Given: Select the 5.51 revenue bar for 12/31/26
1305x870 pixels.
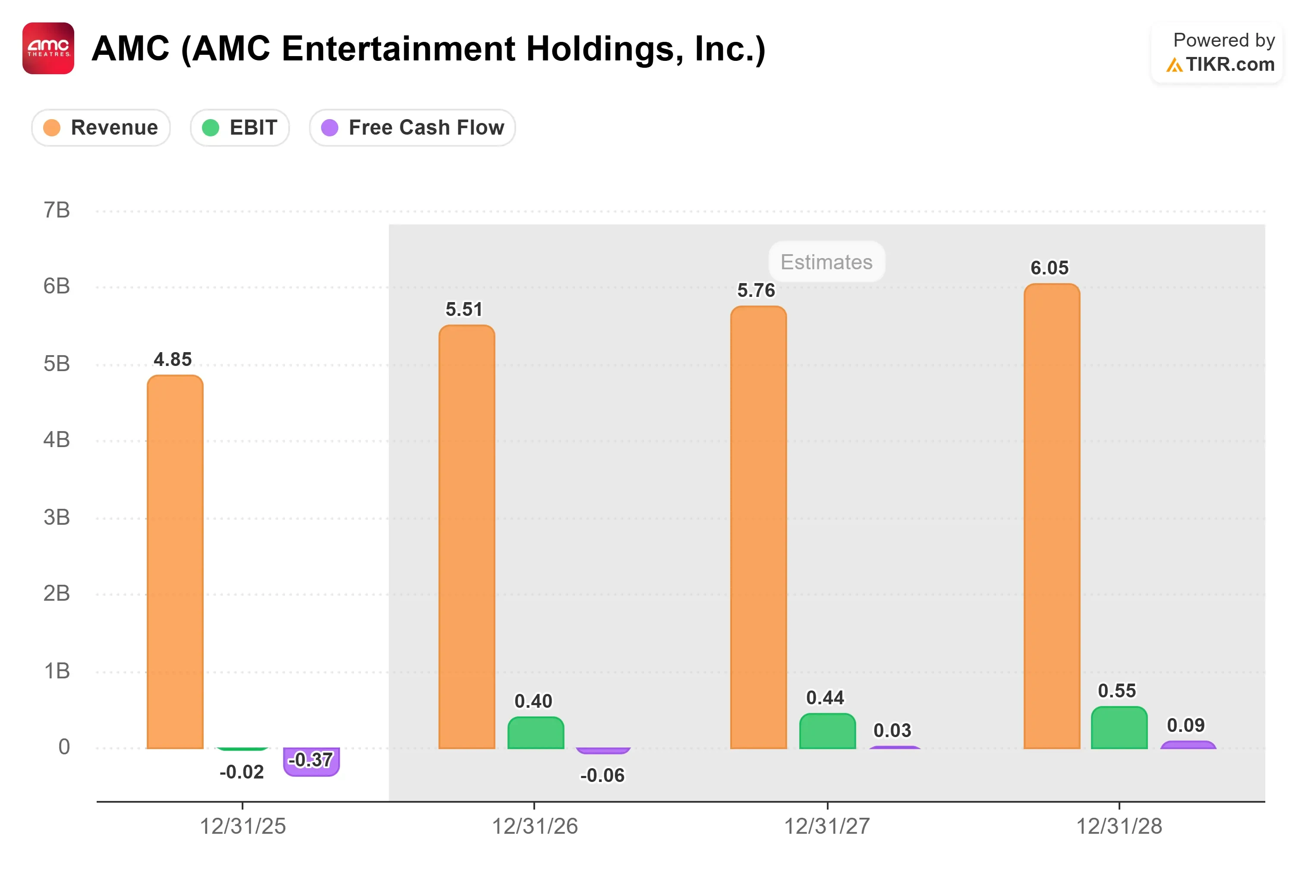Looking at the screenshot, I should tap(467, 536).
